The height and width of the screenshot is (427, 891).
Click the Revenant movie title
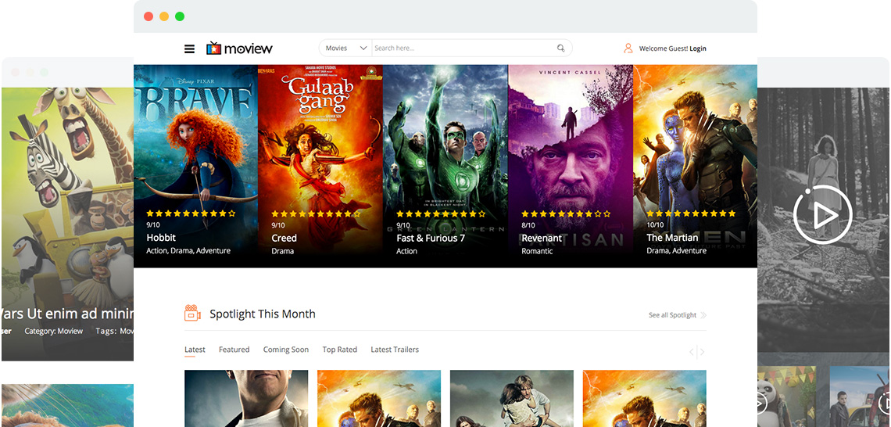542,238
